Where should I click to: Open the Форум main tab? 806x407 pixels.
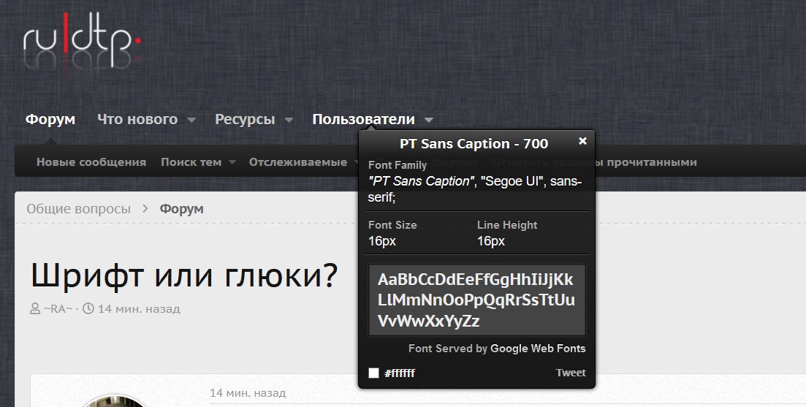[50, 119]
